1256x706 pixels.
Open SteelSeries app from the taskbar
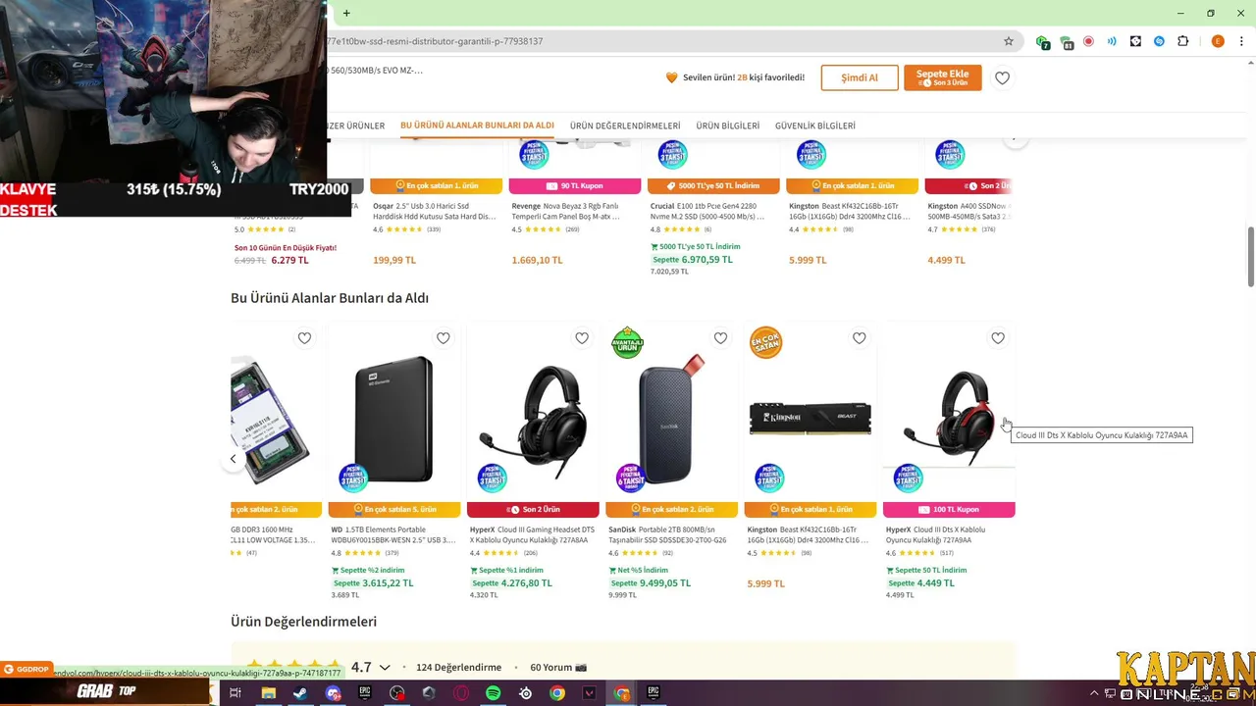[x=525, y=693]
